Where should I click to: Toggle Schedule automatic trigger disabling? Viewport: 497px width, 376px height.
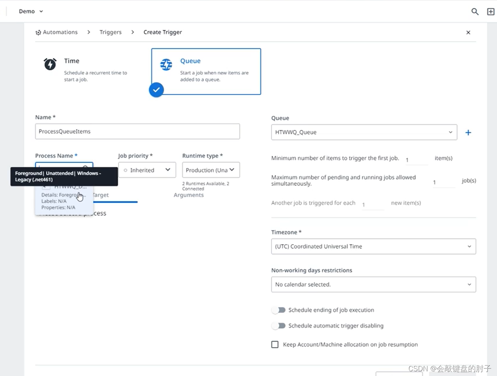279,326
